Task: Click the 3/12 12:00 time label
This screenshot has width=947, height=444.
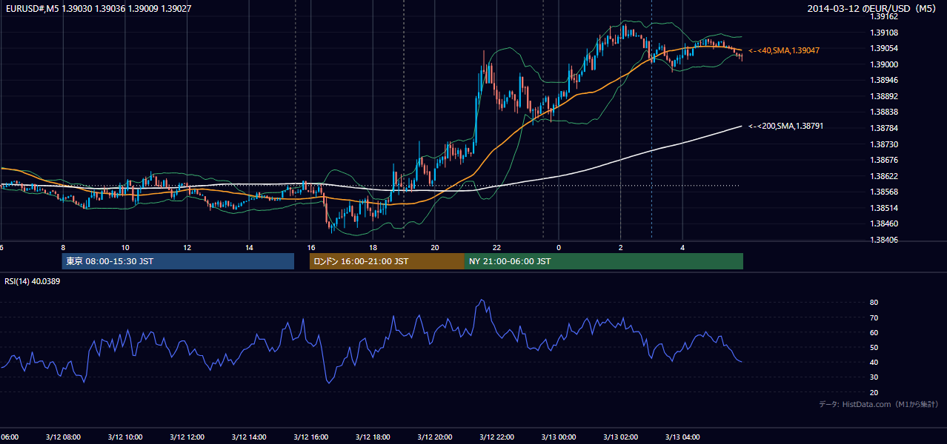Action: click(187, 437)
